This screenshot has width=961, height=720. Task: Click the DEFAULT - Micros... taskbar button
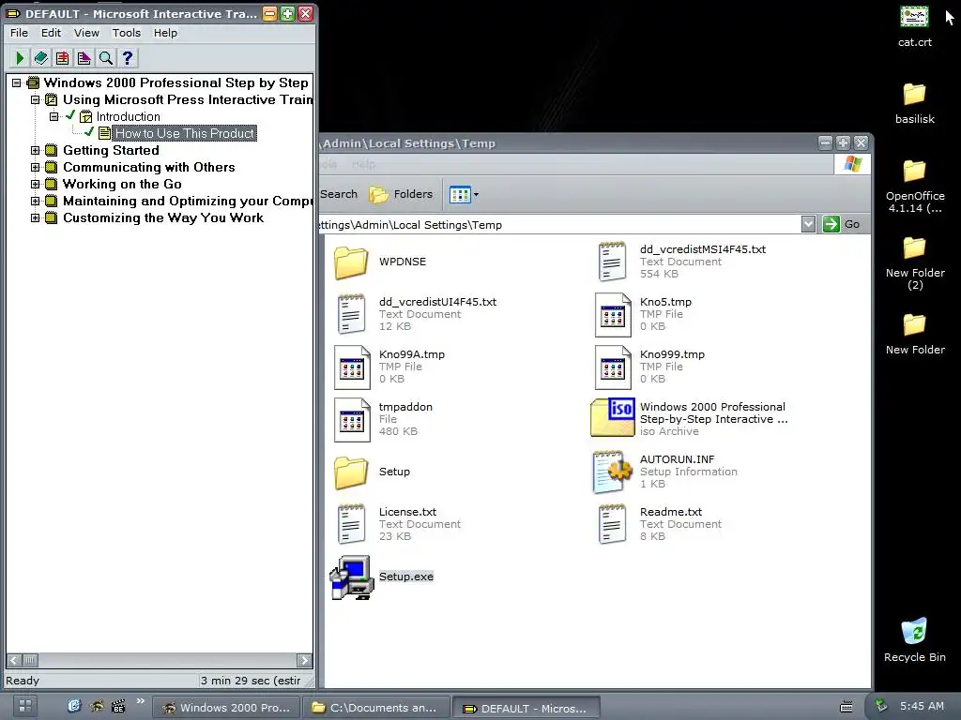coord(526,708)
